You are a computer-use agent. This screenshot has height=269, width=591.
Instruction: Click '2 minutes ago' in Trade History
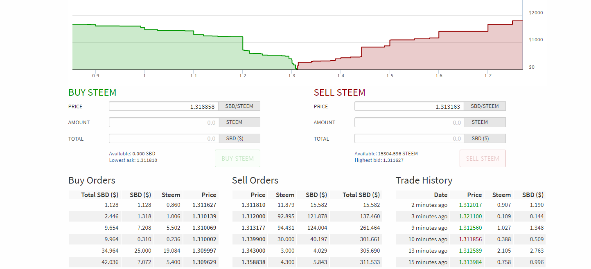[x=429, y=205]
